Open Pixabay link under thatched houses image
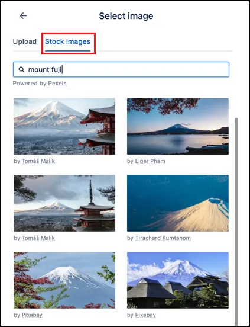 (x=145, y=315)
